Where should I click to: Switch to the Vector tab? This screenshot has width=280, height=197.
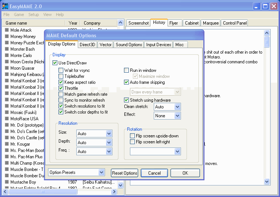105,45
